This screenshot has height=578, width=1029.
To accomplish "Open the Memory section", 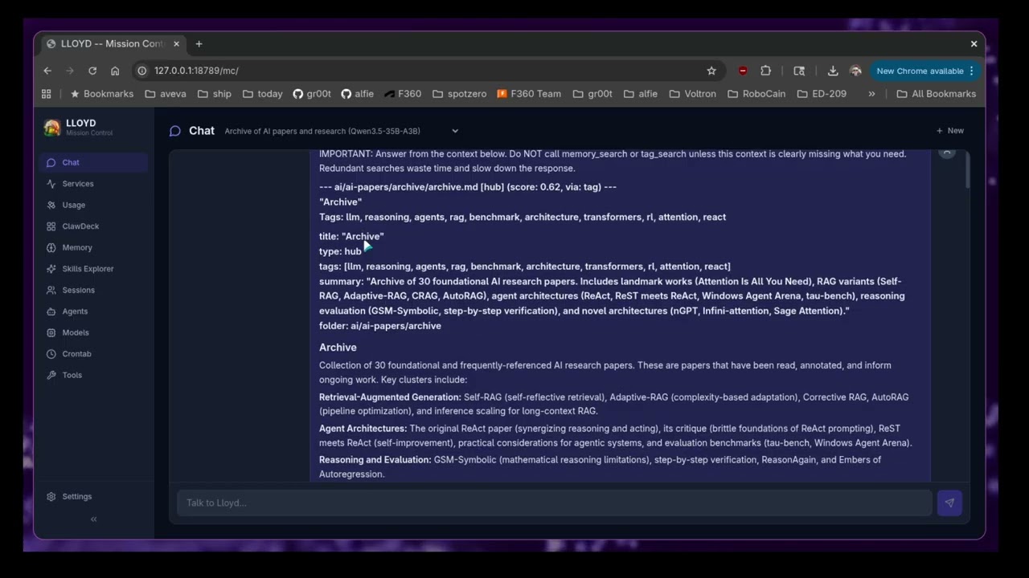I will point(93,247).
